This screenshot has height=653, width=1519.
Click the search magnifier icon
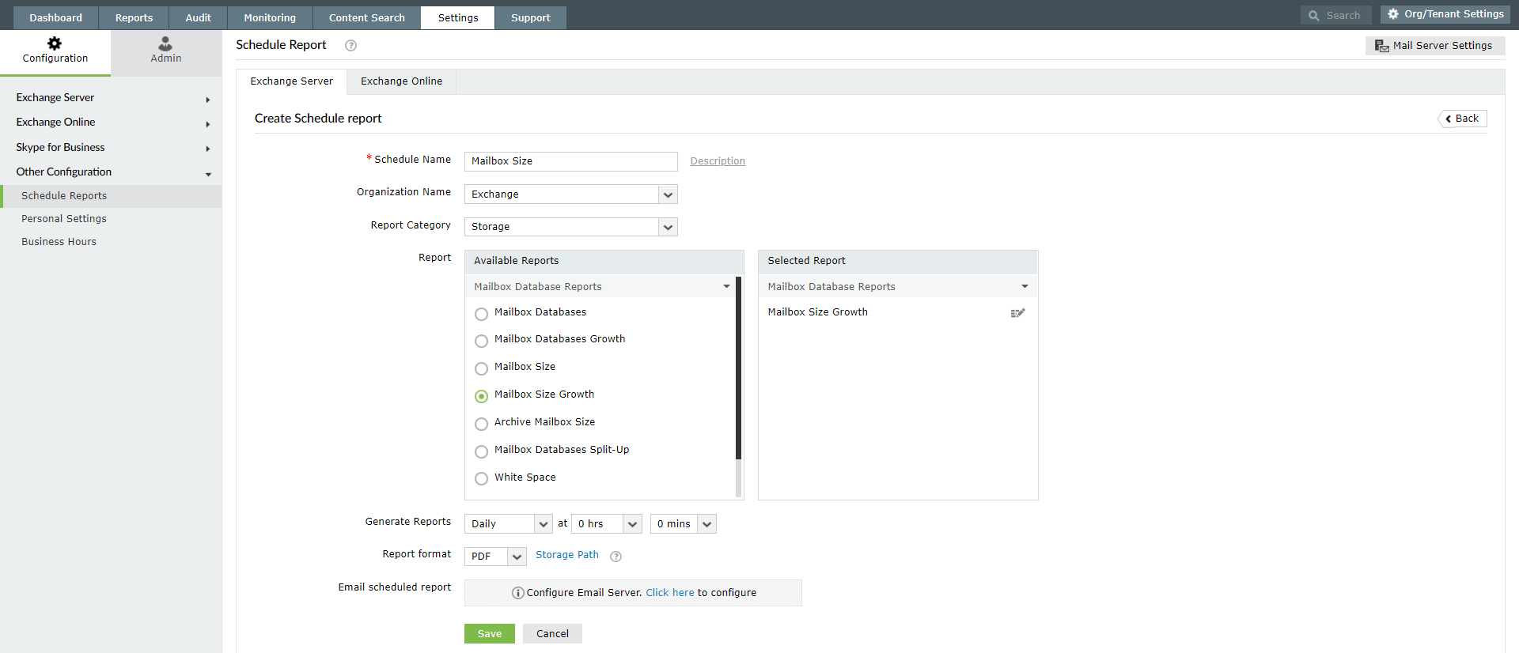pos(1313,16)
